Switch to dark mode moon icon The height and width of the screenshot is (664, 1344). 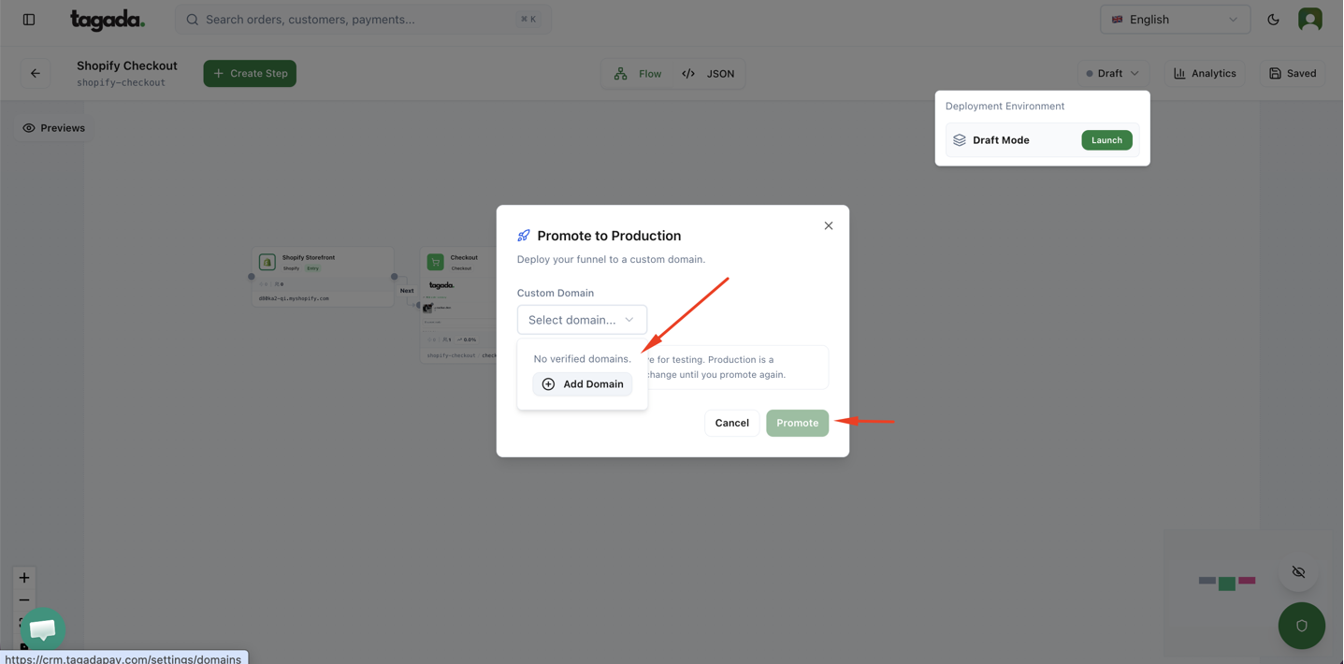[x=1273, y=20]
